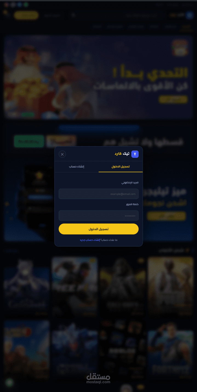Image resolution: width=197 pixels, height=392 pixels.
Task: Focus the example@email.com email field
Action: click(99, 194)
